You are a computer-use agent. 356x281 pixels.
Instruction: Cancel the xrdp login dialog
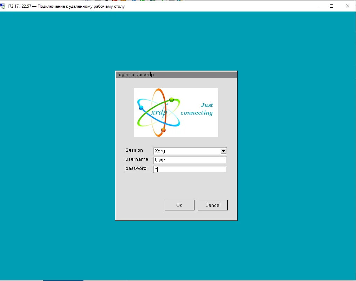[213, 205]
